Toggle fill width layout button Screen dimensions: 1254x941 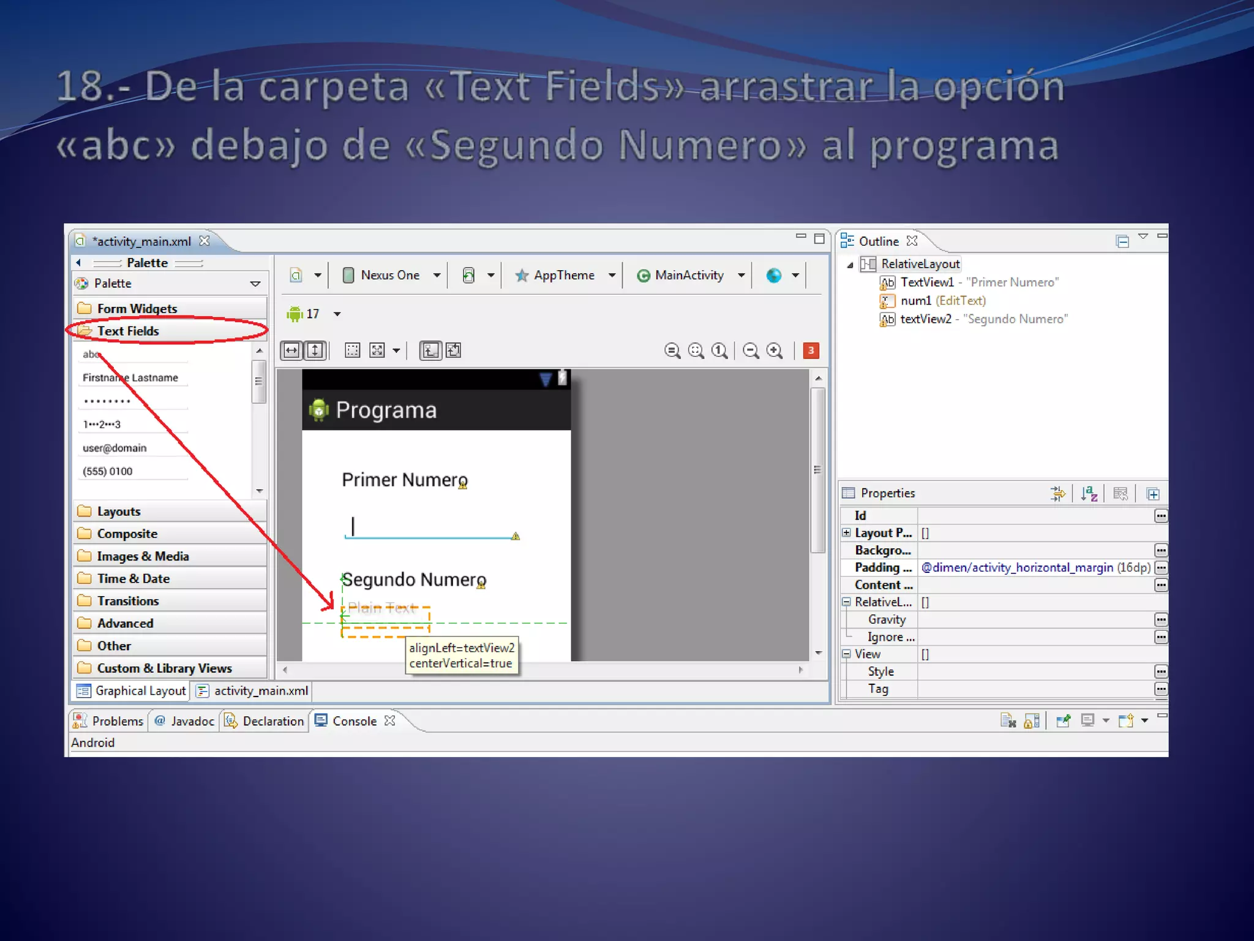[x=291, y=350]
